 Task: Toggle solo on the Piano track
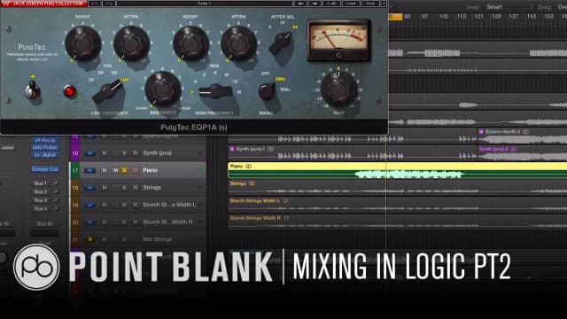click(124, 170)
